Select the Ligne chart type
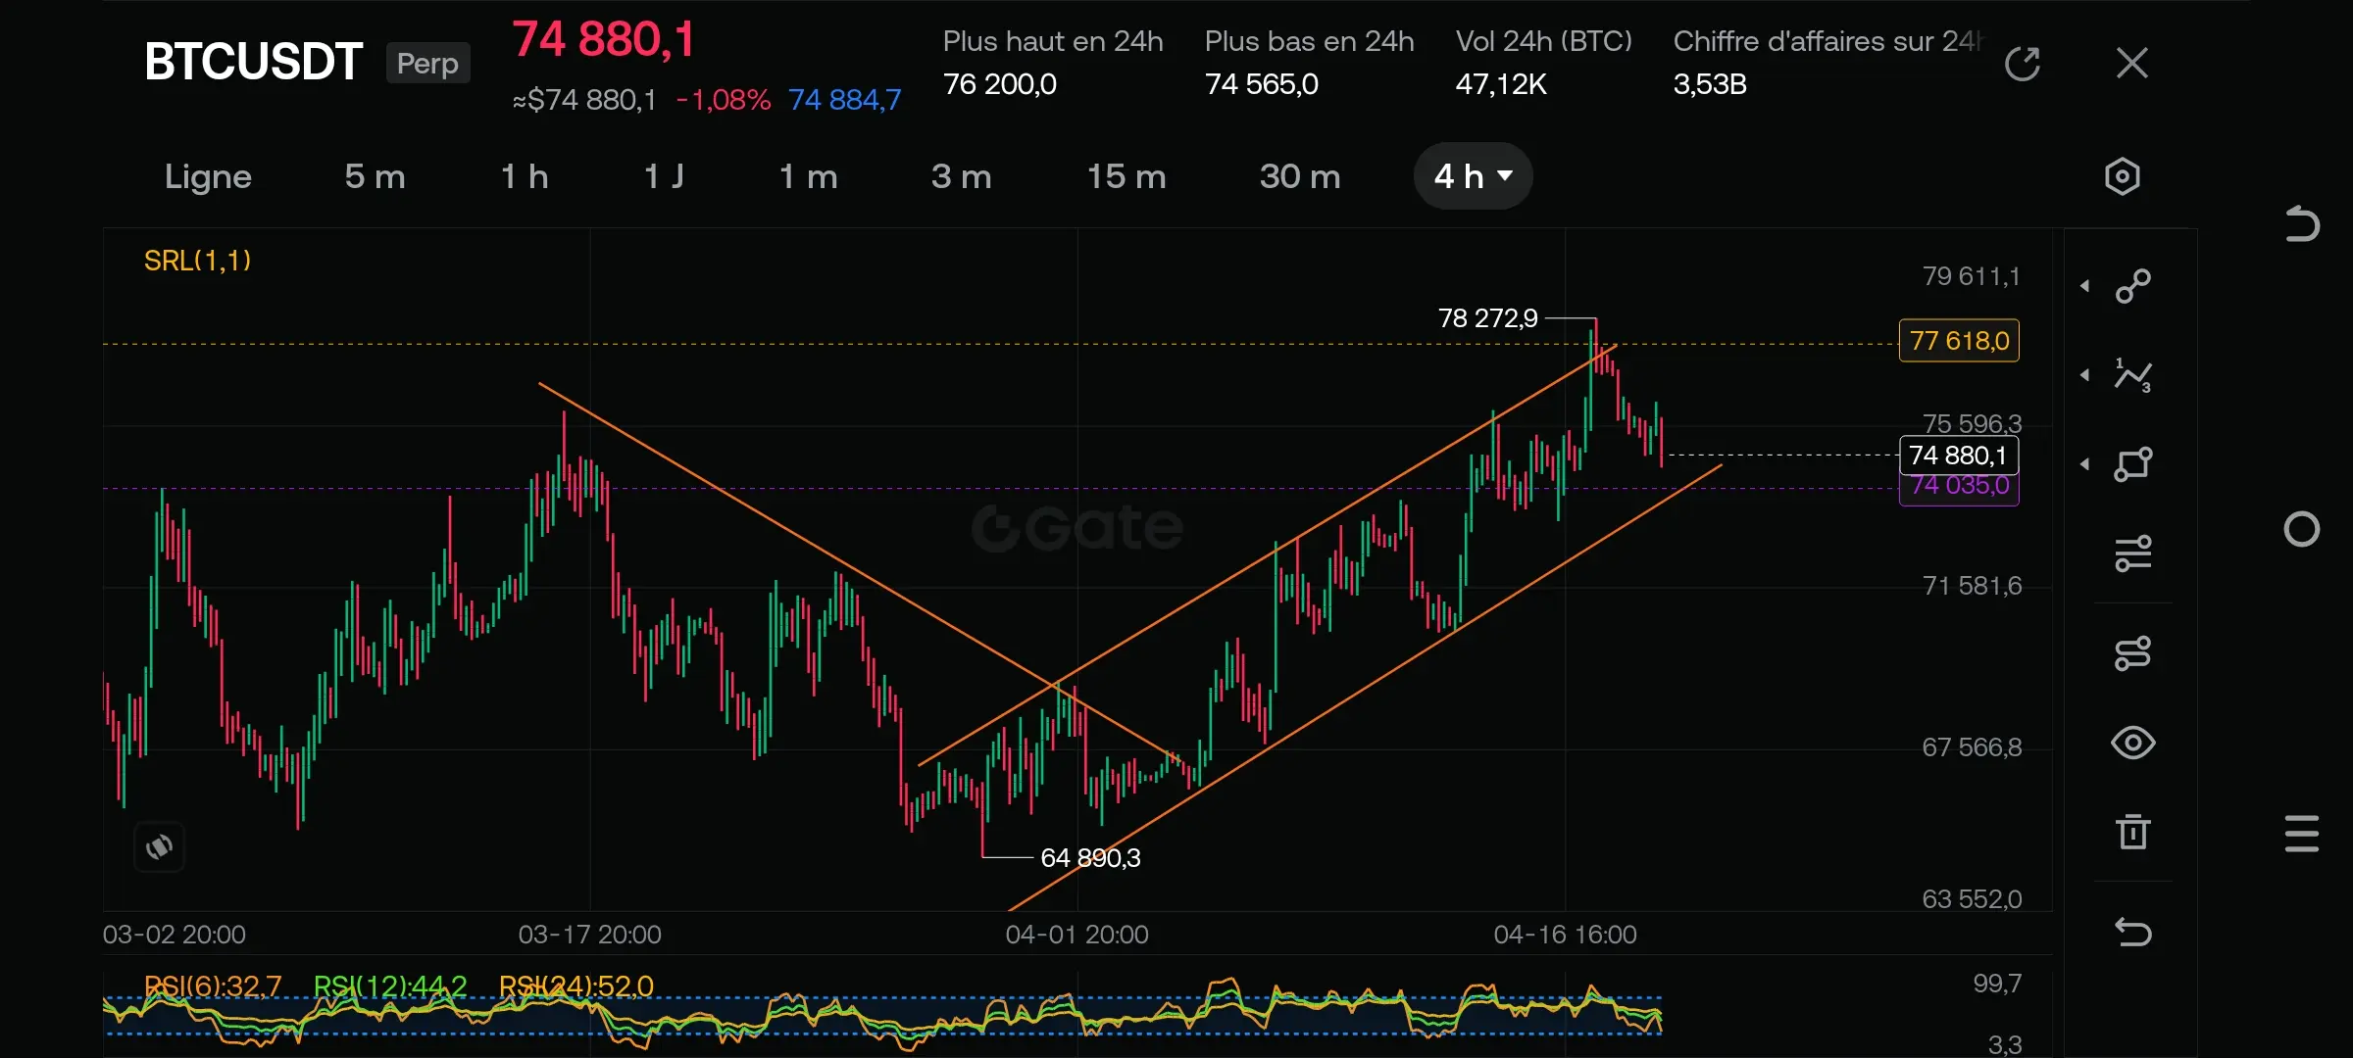 tap(208, 176)
